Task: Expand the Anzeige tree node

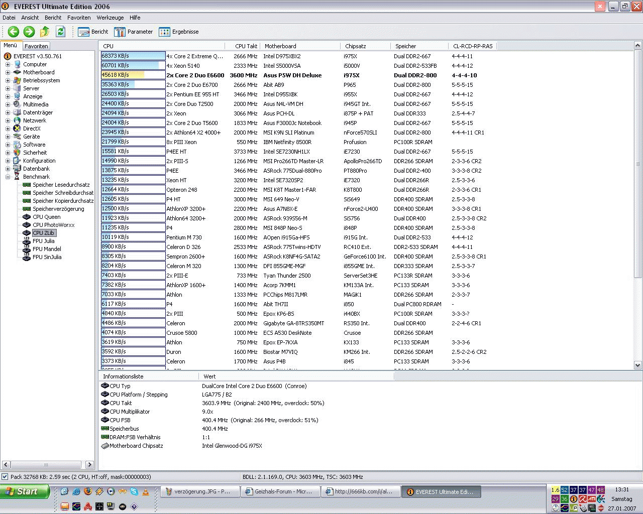Action: coord(8,96)
